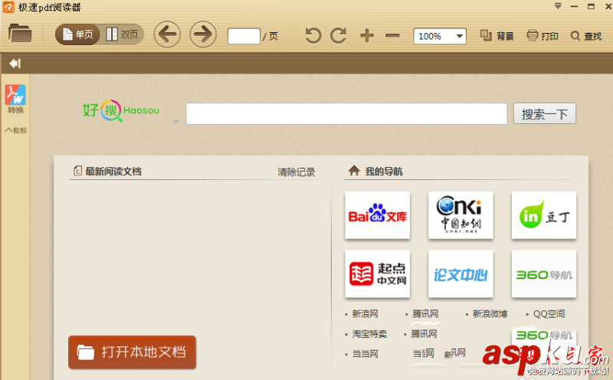The width and height of the screenshot is (613, 380).
Task: Open file with the folder icon in toolbar
Action: (20, 33)
